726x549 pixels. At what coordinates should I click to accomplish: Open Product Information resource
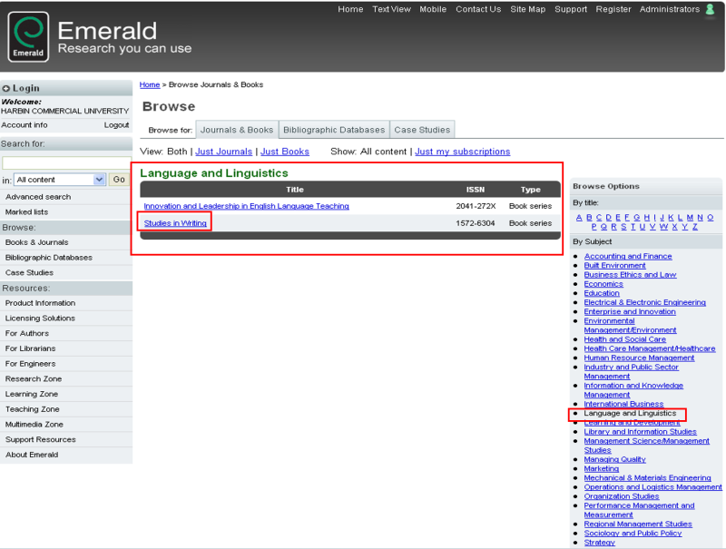40,303
